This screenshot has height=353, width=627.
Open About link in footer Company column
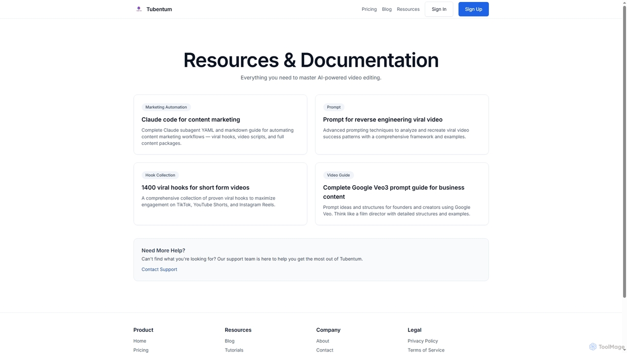pyautogui.click(x=323, y=341)
